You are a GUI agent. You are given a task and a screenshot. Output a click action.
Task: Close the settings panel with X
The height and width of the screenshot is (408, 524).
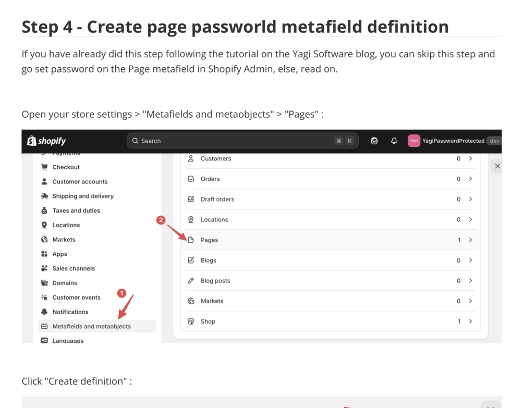(x=497, y=166)
